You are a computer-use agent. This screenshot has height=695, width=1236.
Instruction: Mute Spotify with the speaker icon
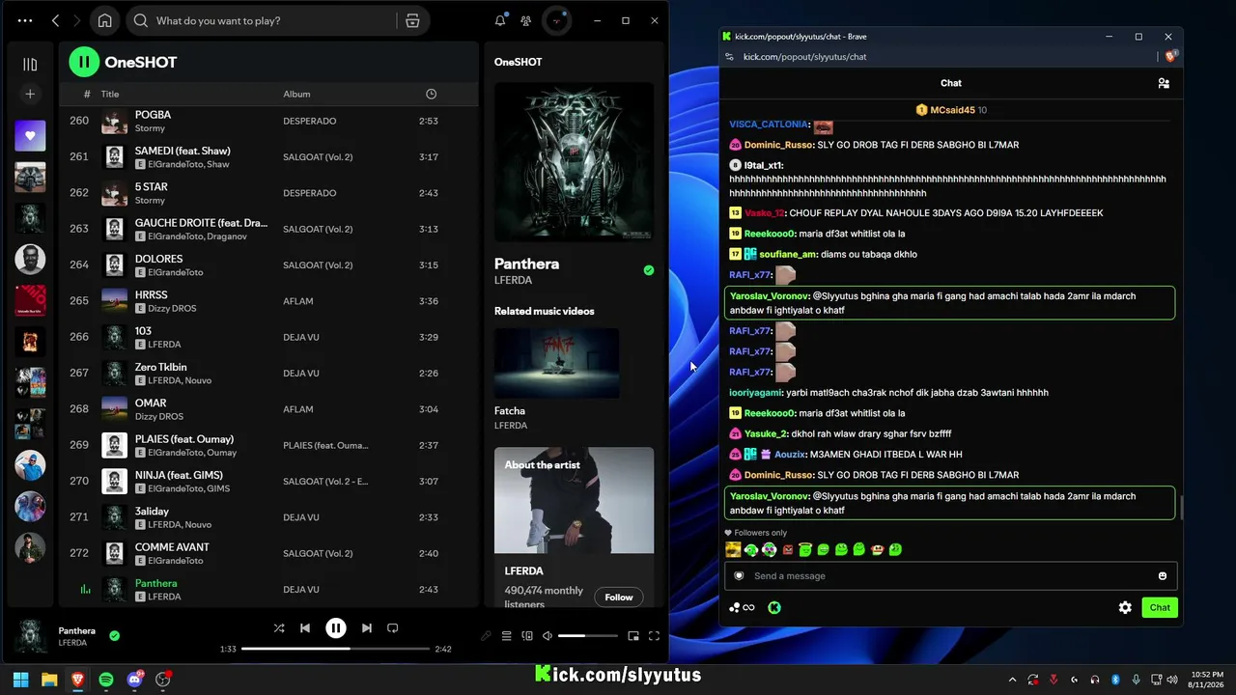click(x=548, y=636)
